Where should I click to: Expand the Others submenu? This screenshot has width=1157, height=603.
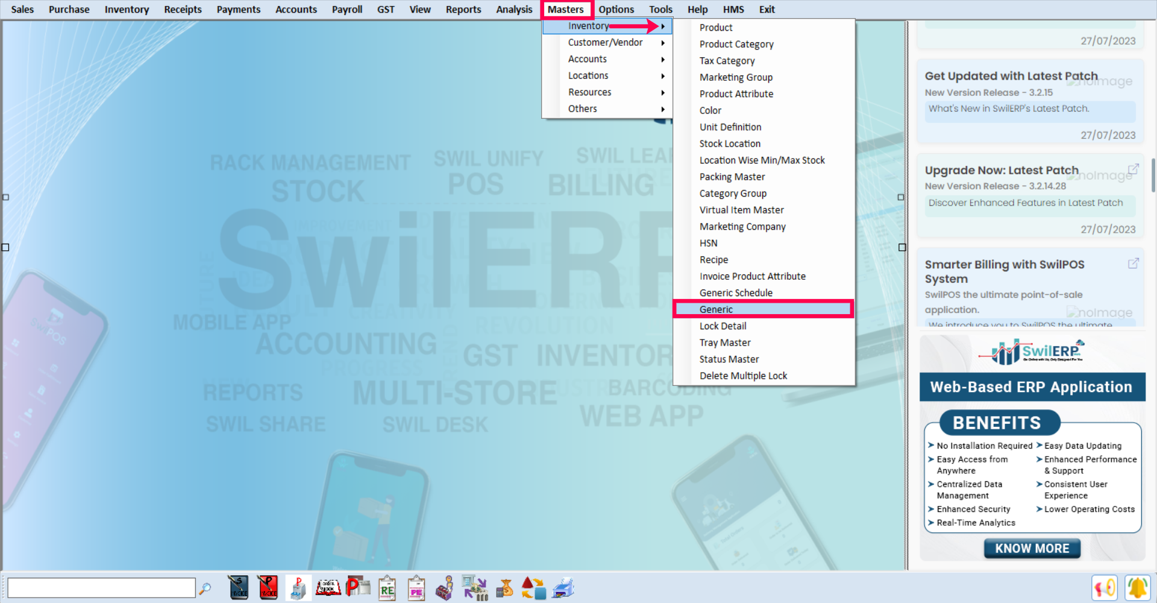click(x=607, y=109)
